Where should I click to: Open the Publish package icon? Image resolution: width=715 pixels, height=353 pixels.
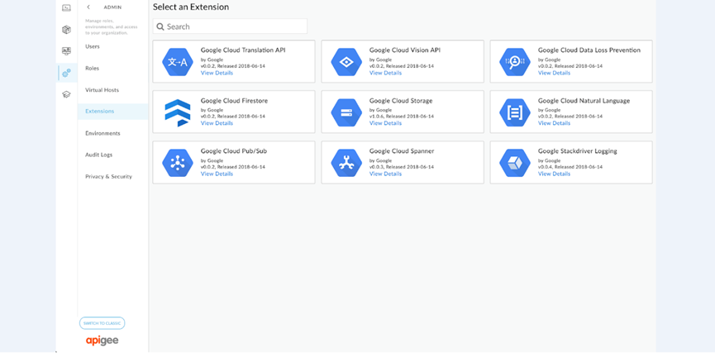point(67,30)
